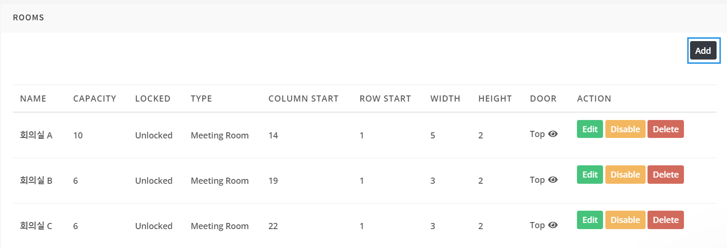The height and width of the screenshot is (248, 727).
Task: Edit 회의실 B room
Action: coord(590,174)
